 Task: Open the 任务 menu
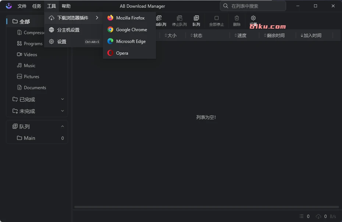[x=37, y=6]
